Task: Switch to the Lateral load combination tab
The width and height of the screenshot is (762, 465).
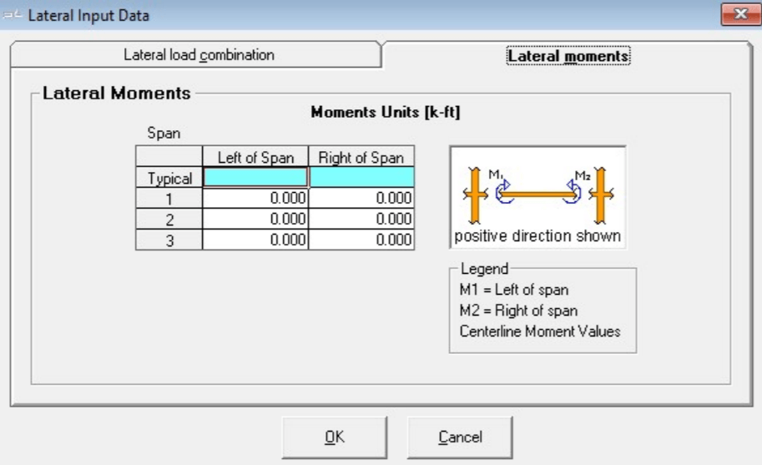Action: click(198, 55)
